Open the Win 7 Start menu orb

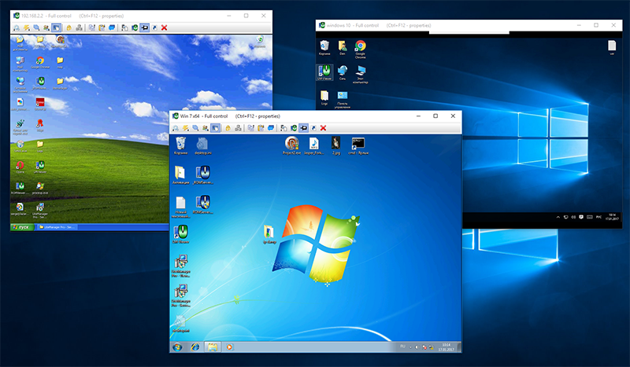click(177, 346)
